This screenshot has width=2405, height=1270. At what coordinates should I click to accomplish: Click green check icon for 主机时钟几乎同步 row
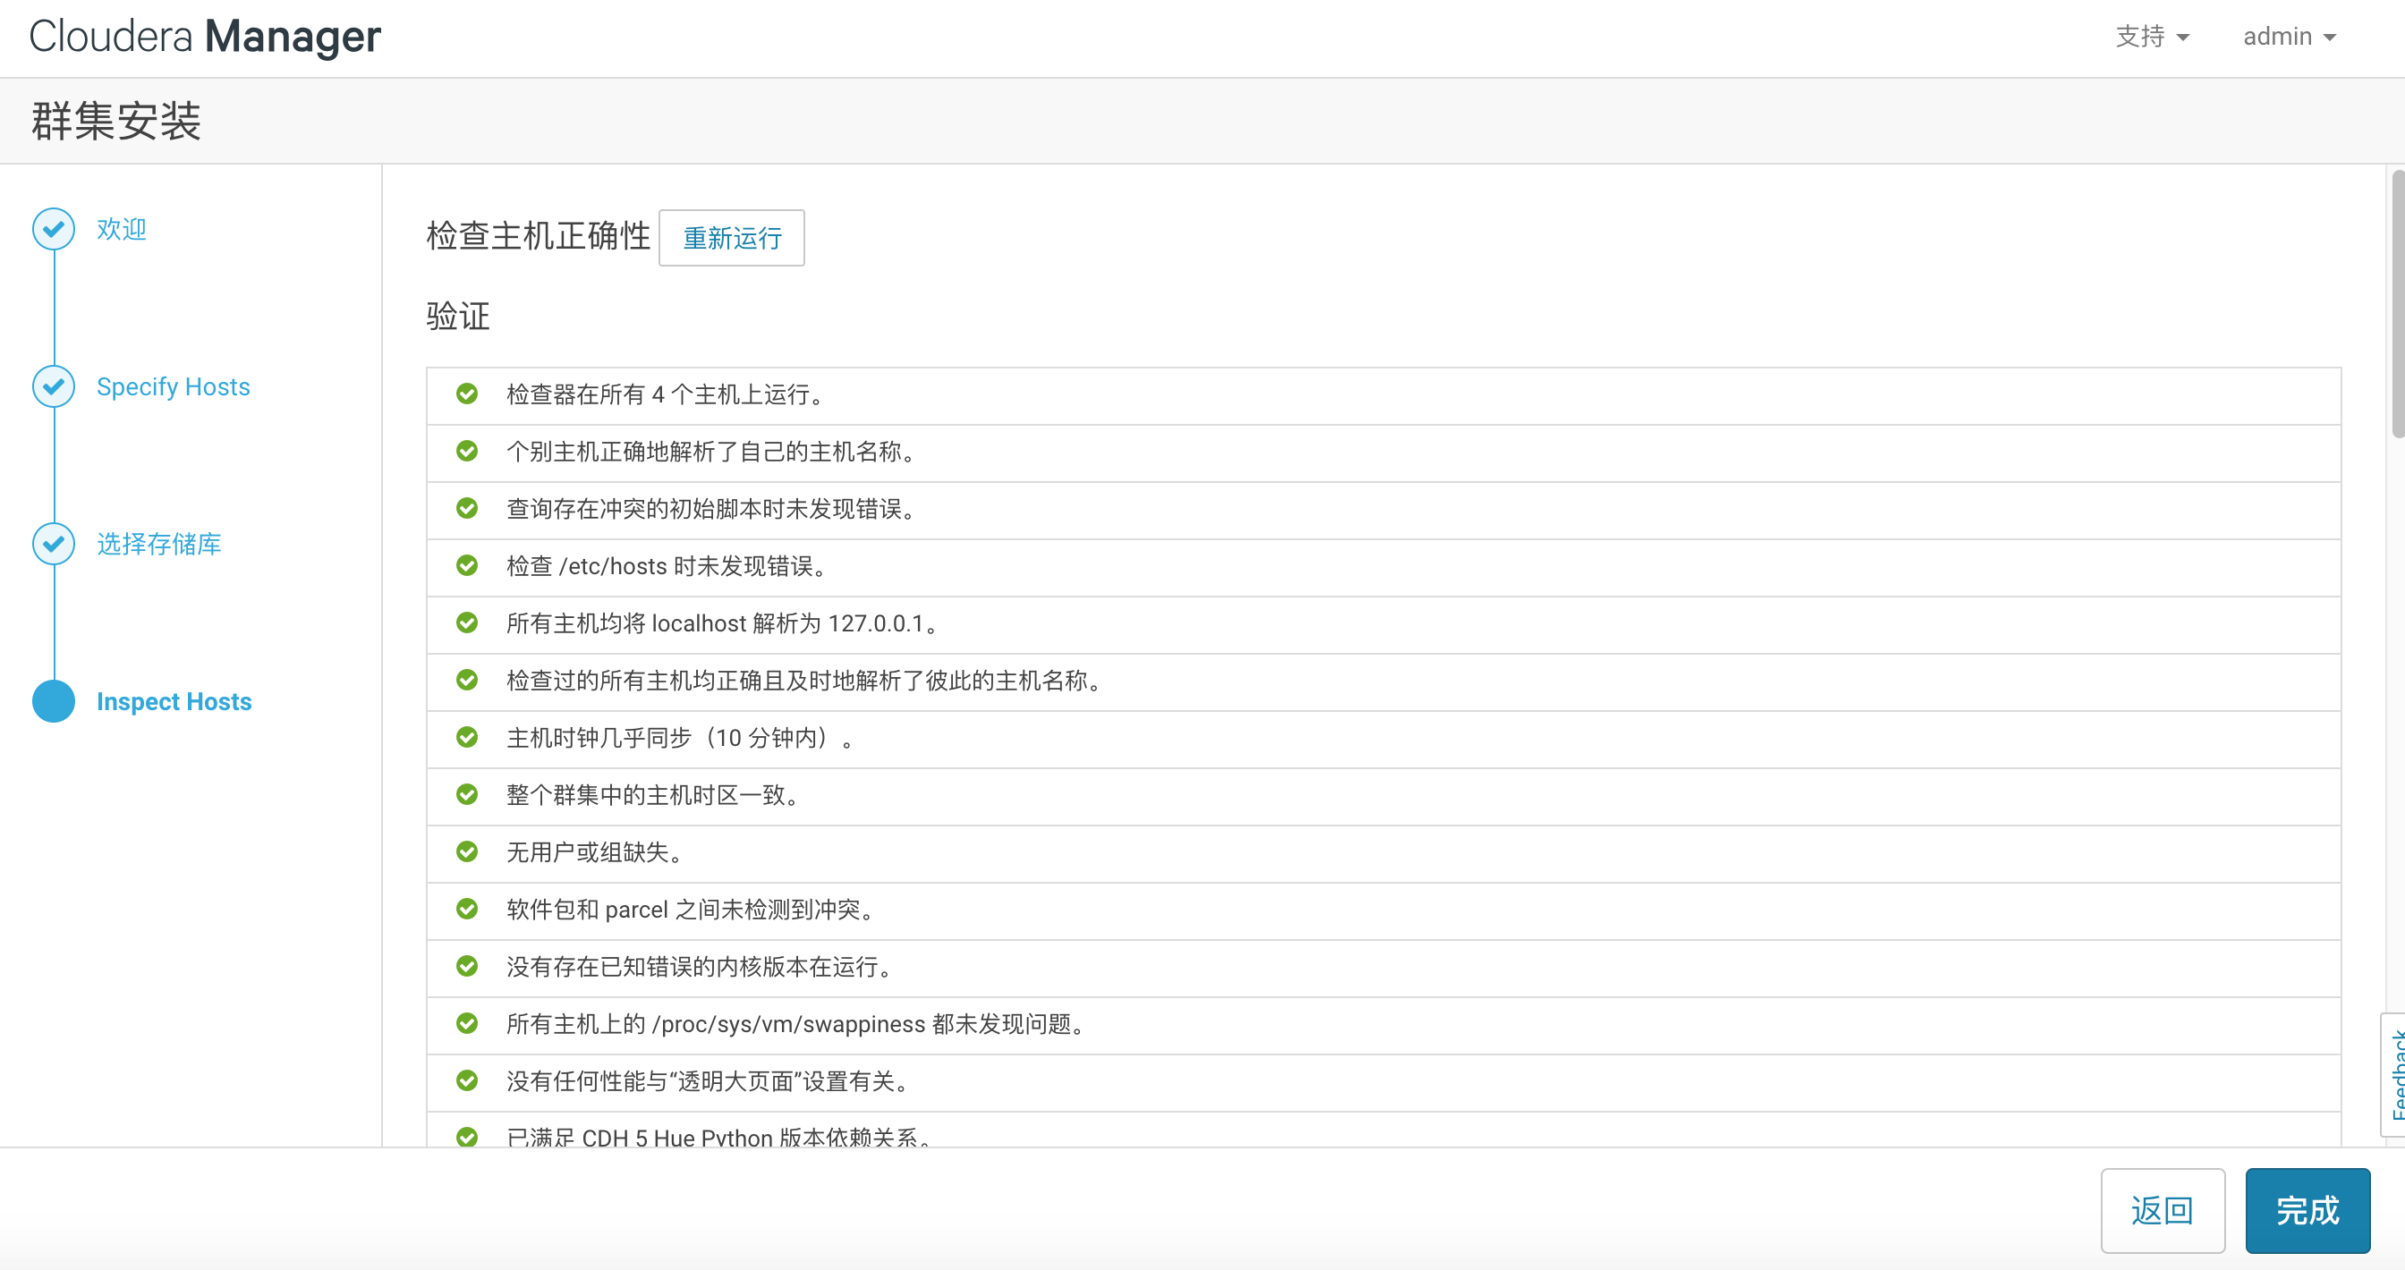click(x=467, y=737)
